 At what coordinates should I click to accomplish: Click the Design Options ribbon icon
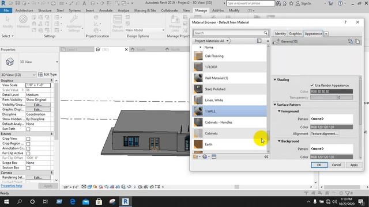coord(118,23)
